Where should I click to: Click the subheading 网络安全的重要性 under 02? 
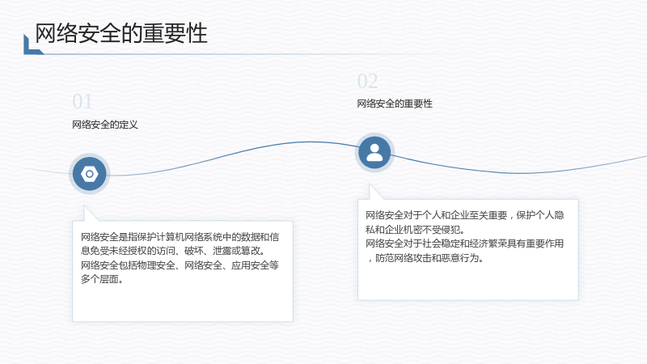[395, 104]
